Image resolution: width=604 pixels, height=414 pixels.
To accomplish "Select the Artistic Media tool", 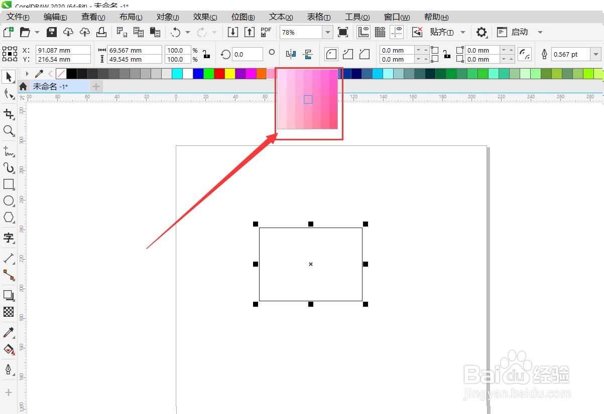I will [9, 167].
